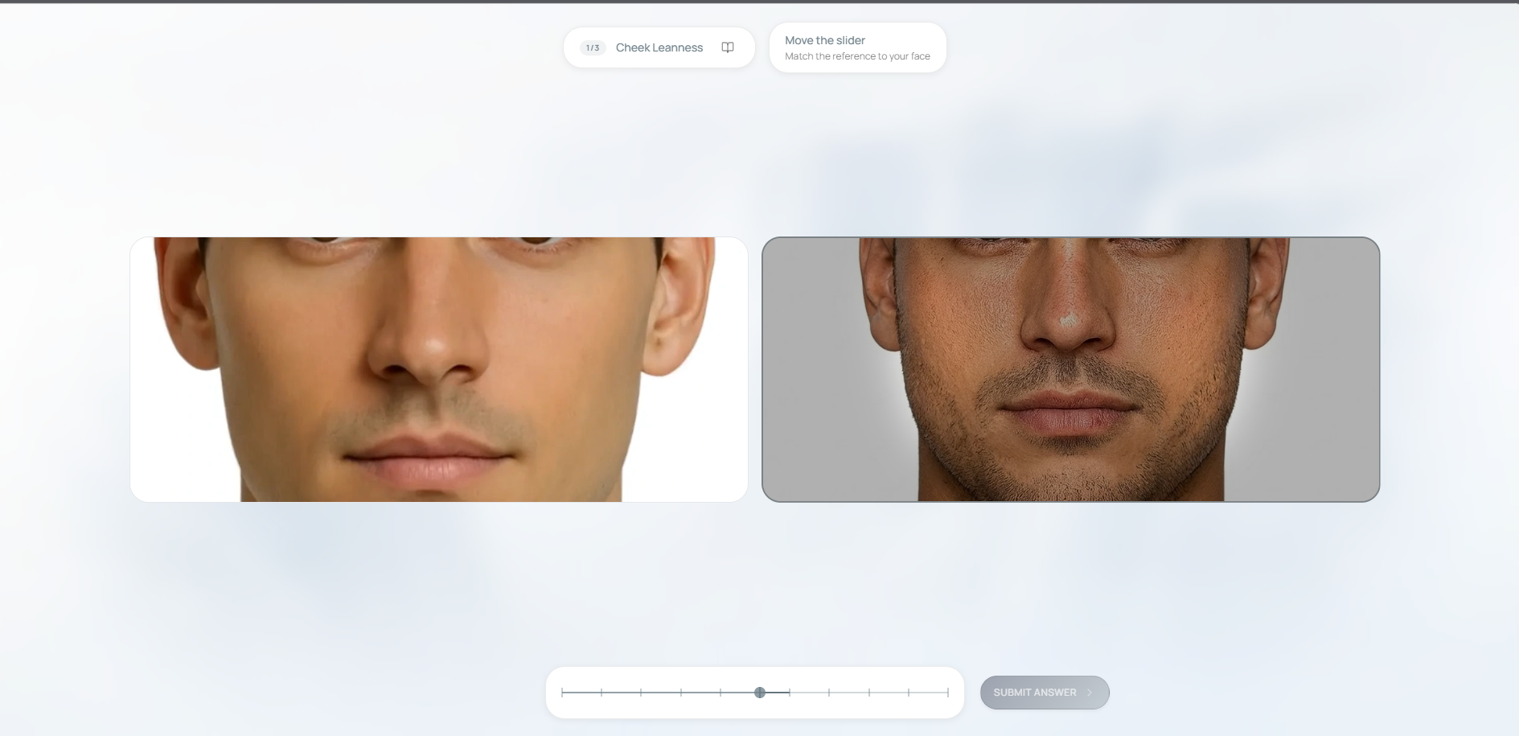
Task: Select the right bearded face image
Action: [x=1070, y=369]
